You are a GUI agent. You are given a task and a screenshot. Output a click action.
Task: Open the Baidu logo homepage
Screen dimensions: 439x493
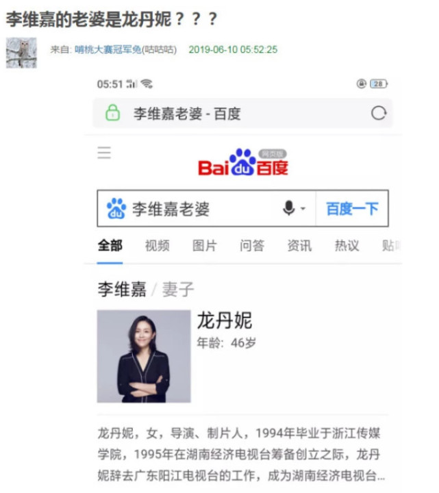(242, 162)
